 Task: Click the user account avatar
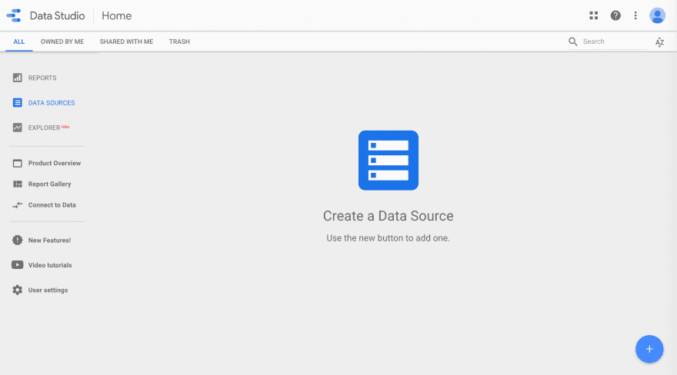pyautogui.click(x=657, y=15)
